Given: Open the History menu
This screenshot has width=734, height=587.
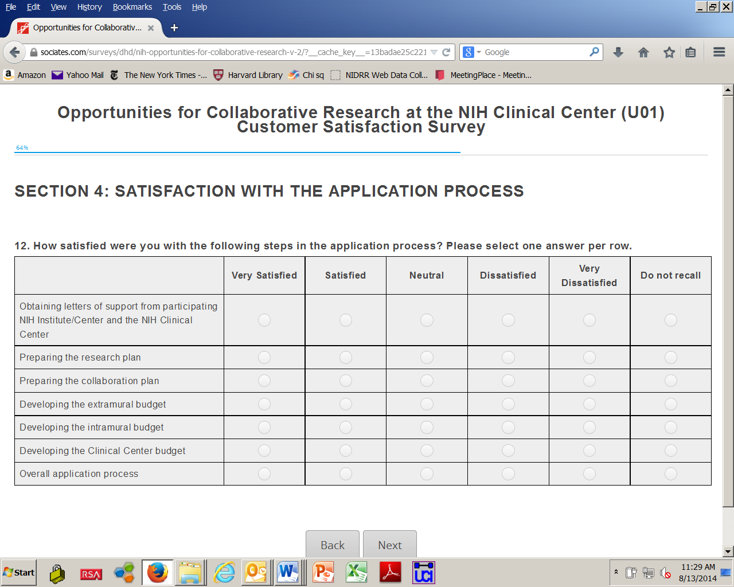Looking at the screenshot, I should tap(89, 7).
